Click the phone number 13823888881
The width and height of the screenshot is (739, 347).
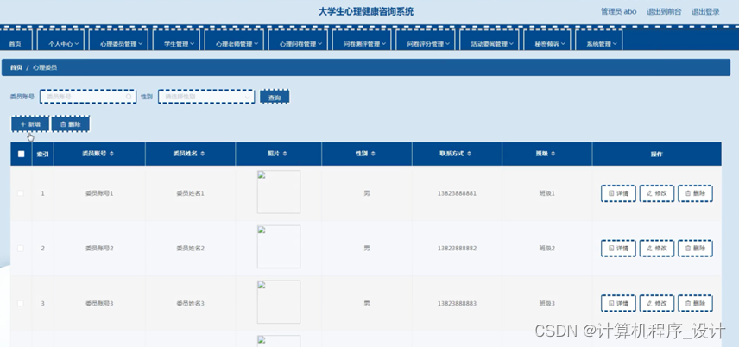(x=457, y=193)
